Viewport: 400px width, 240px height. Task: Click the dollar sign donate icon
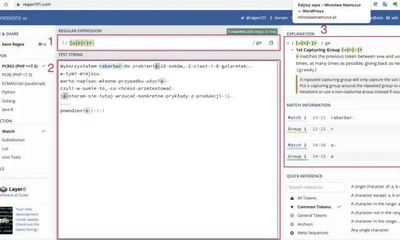click(271, 18)
